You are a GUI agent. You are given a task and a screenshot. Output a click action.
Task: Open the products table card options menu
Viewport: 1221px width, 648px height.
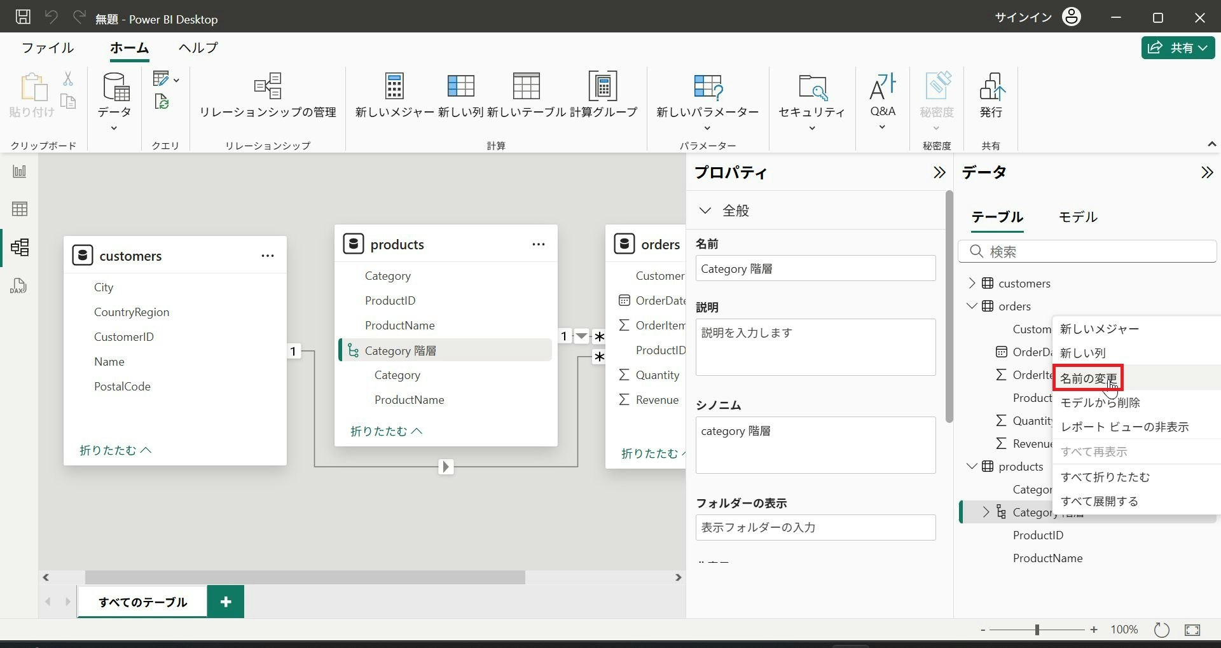(x=539, y=244)
